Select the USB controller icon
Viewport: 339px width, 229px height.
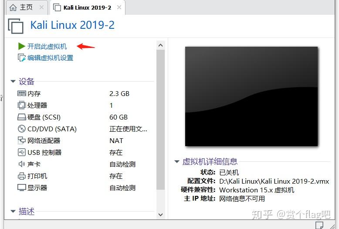(x=22, y=152)
